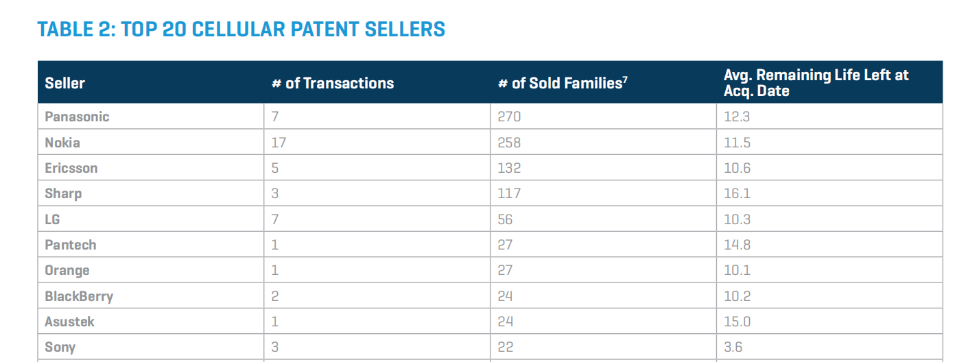979x362 pixels.
Task: Click the Ericsson row name
Action: pyautogui.click(x=71, y=168)
